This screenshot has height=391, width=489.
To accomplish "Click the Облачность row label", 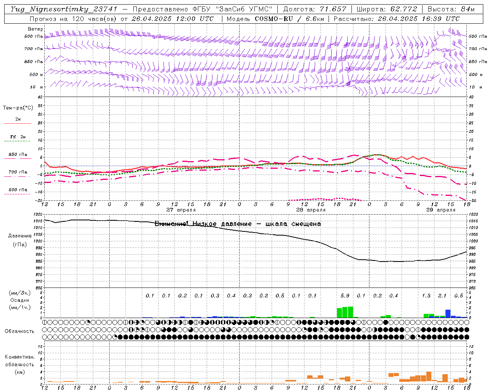I will coord(19,331).
